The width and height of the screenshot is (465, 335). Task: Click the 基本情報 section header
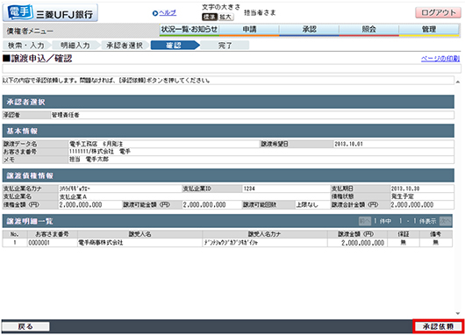click(x=228, y=131)
